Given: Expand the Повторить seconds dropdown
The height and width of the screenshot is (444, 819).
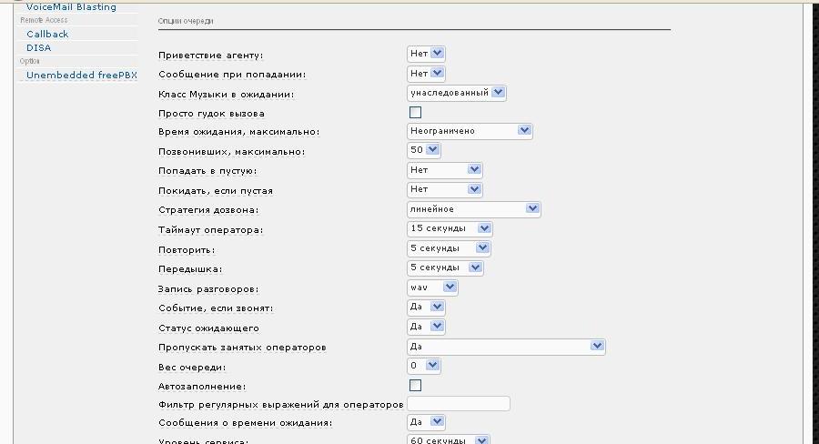Looking at the screenshot, I should coord(449,247).
